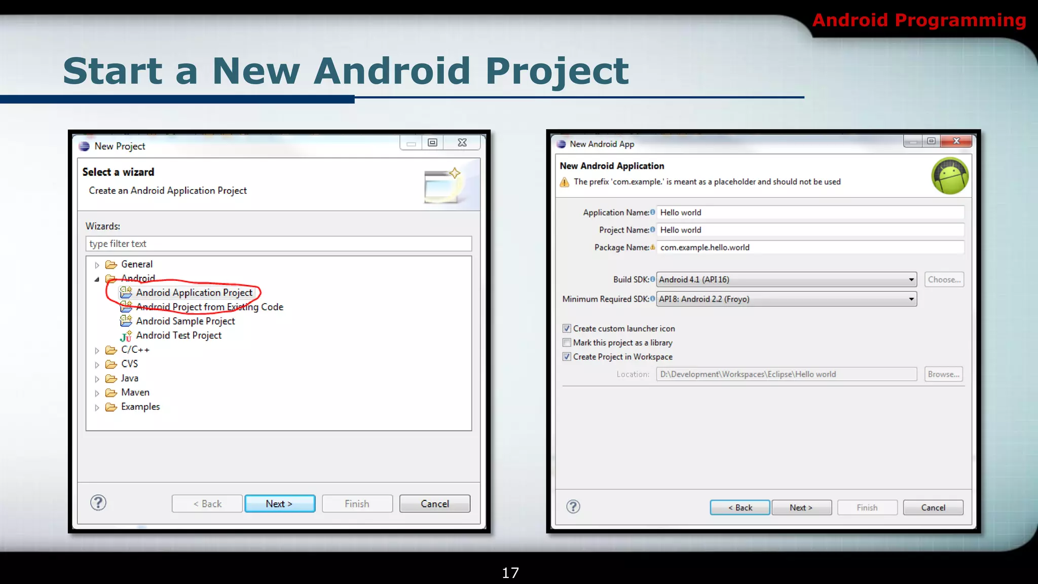1038x584 pixels.
Task: Click Finish button in New Android App dialog
Action: 867,507
